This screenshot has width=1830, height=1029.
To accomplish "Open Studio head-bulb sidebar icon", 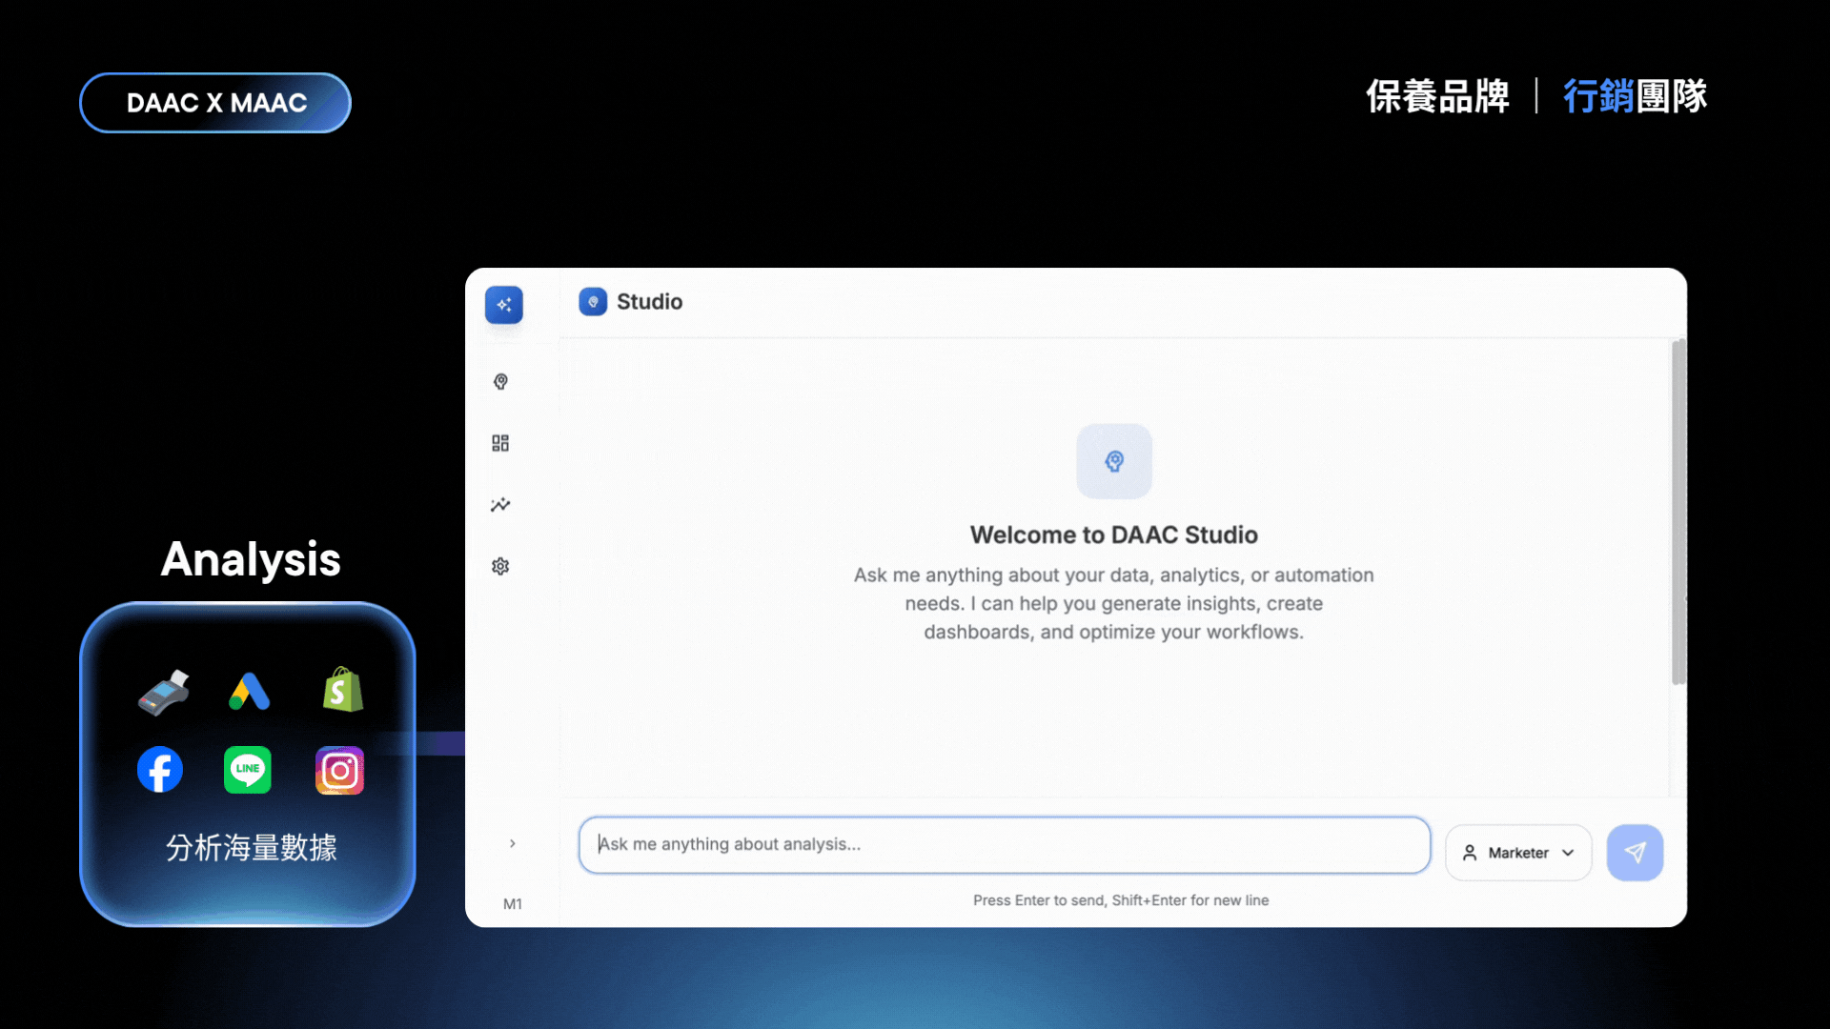I will [x=500, y=382].
